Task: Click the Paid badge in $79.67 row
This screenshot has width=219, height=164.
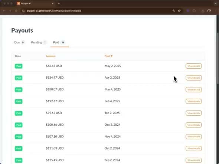Action: (x=19, y=113)
